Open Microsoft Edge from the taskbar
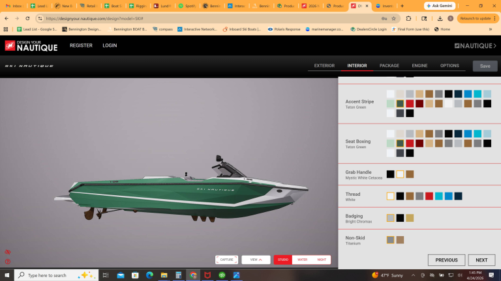This screenshot has width=501, height=281. click(149, 275)
